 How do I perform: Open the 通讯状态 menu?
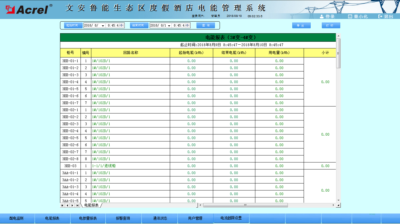click(x=160, y=218)
